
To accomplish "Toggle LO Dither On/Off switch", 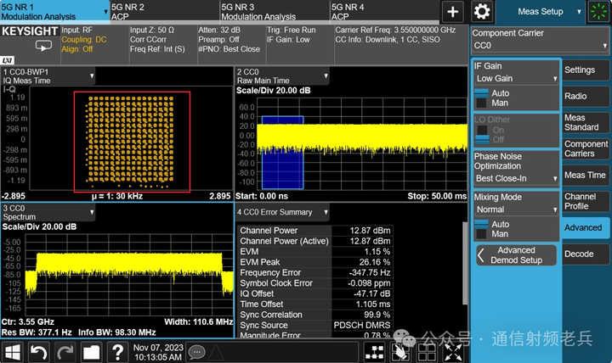I will 480,135.
